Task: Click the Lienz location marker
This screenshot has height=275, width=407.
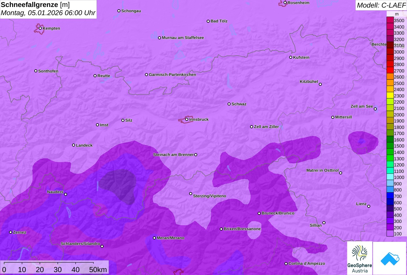Action: coord(369,206)
